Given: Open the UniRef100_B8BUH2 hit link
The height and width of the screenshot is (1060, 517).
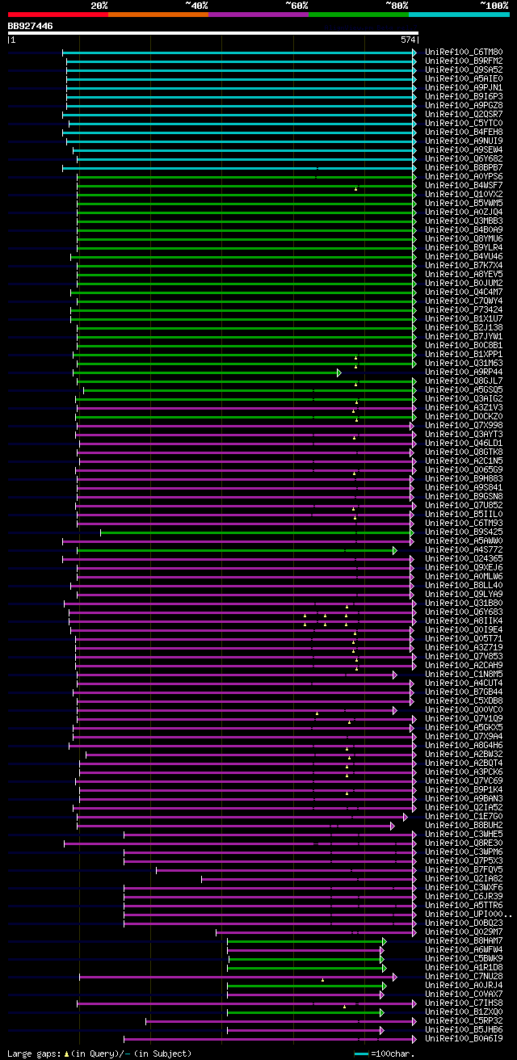Looking at the screenshot, I should click(464, 826).
